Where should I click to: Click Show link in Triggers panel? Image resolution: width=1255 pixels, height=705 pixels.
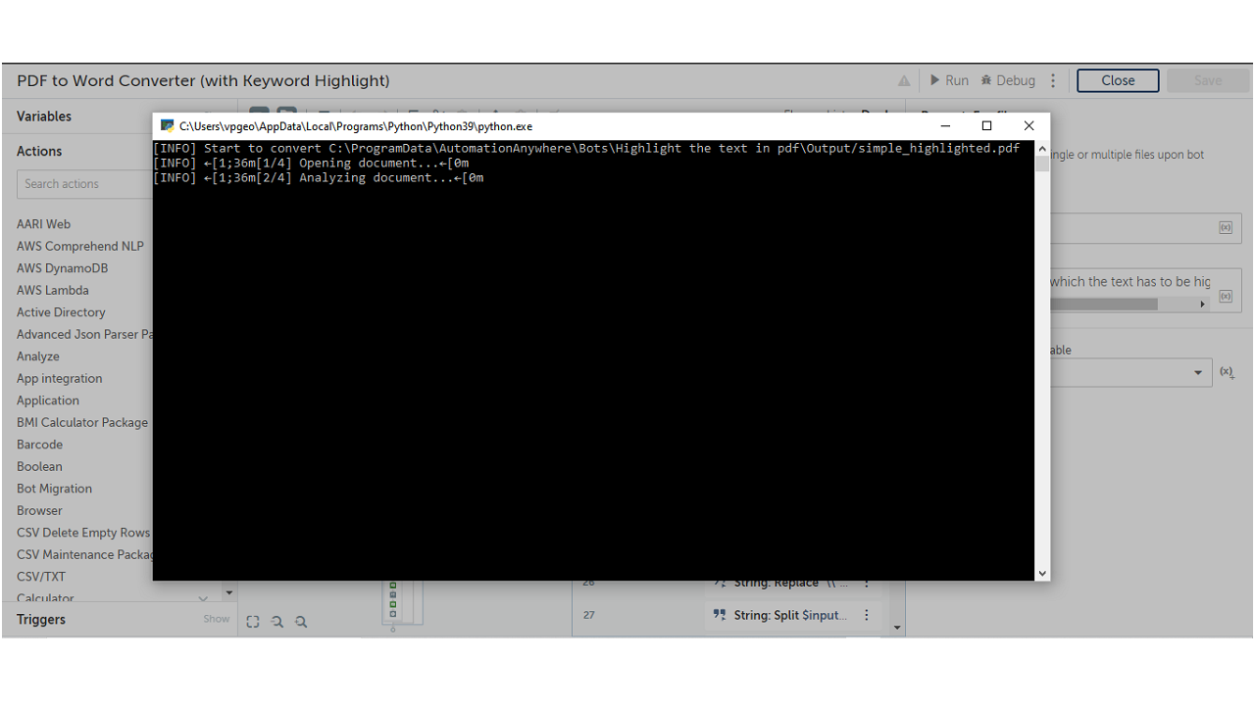[217, 619]
